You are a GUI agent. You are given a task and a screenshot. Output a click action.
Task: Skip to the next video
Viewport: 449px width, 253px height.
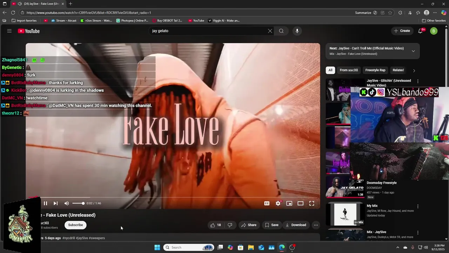55,203
